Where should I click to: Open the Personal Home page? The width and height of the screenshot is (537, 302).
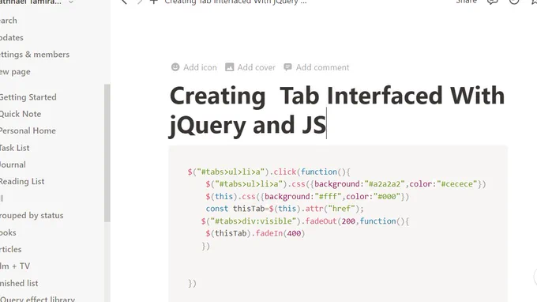[x=28, y=130]
